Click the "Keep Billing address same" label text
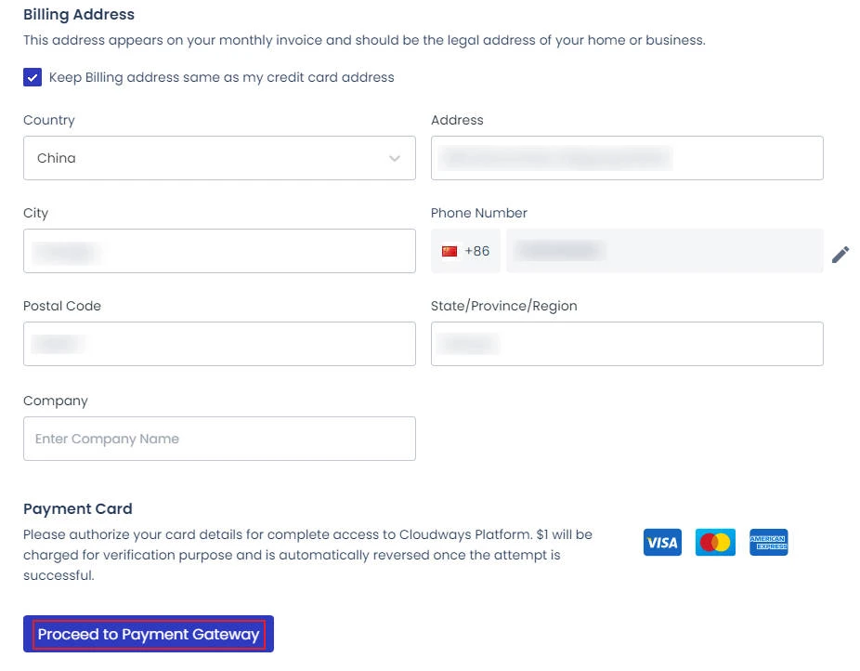 [221, 77]
